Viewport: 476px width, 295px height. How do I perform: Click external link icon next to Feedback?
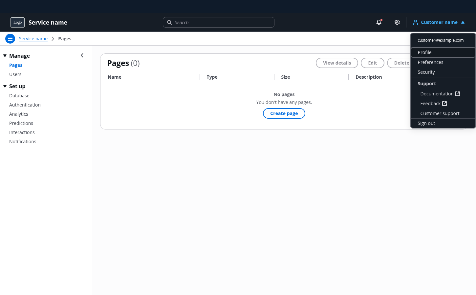444,104
